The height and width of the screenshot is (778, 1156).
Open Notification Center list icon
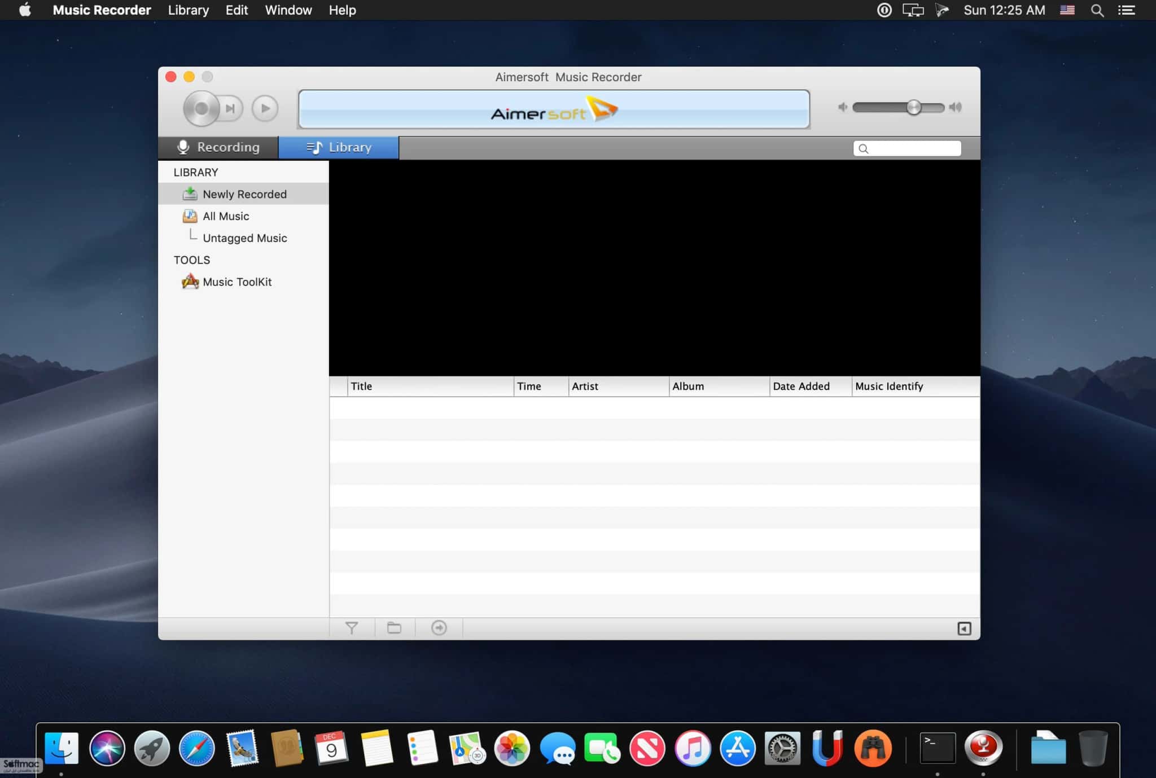pyautogui.click(x=1126, y=10)
